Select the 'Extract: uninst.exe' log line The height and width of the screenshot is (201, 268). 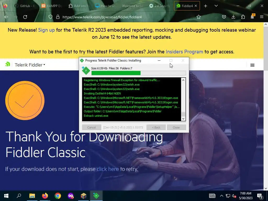click(x=96, y=116)
